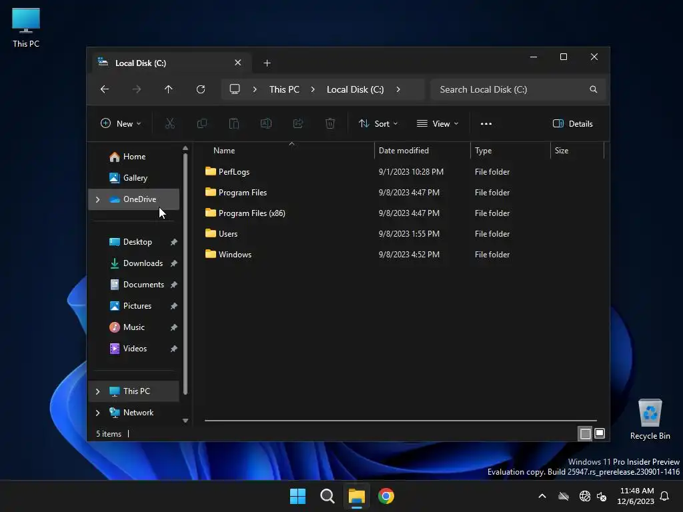Open the clock and date flyout

pyautogui.click(x=636, y=496)
